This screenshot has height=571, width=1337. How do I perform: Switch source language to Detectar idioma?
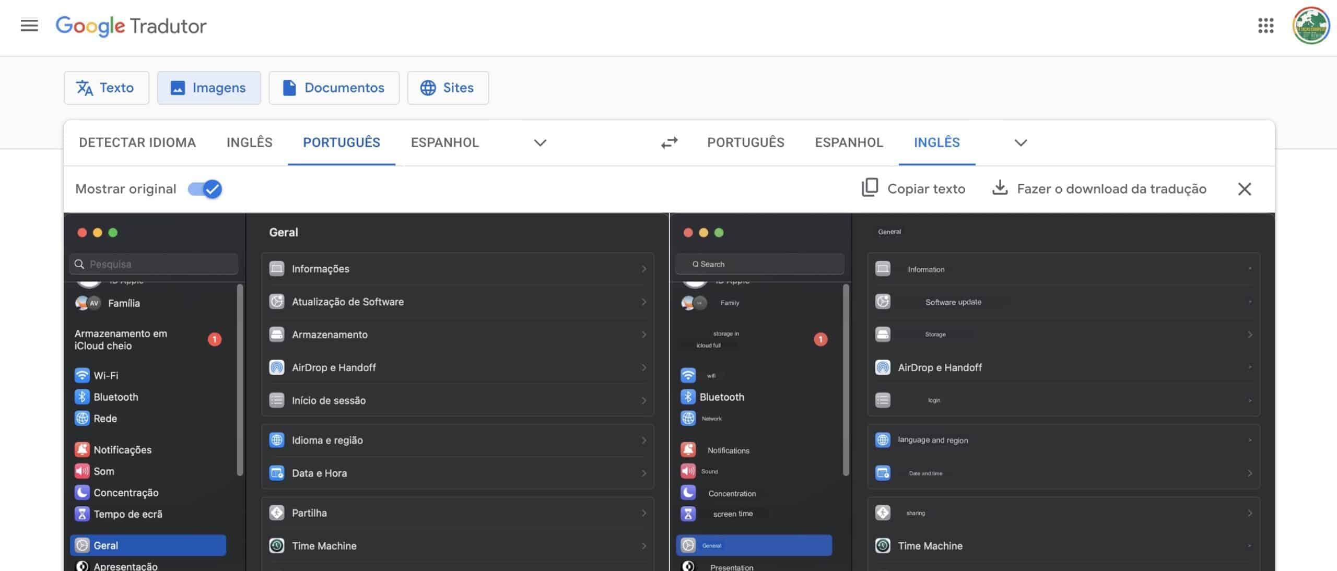[137, 142]
